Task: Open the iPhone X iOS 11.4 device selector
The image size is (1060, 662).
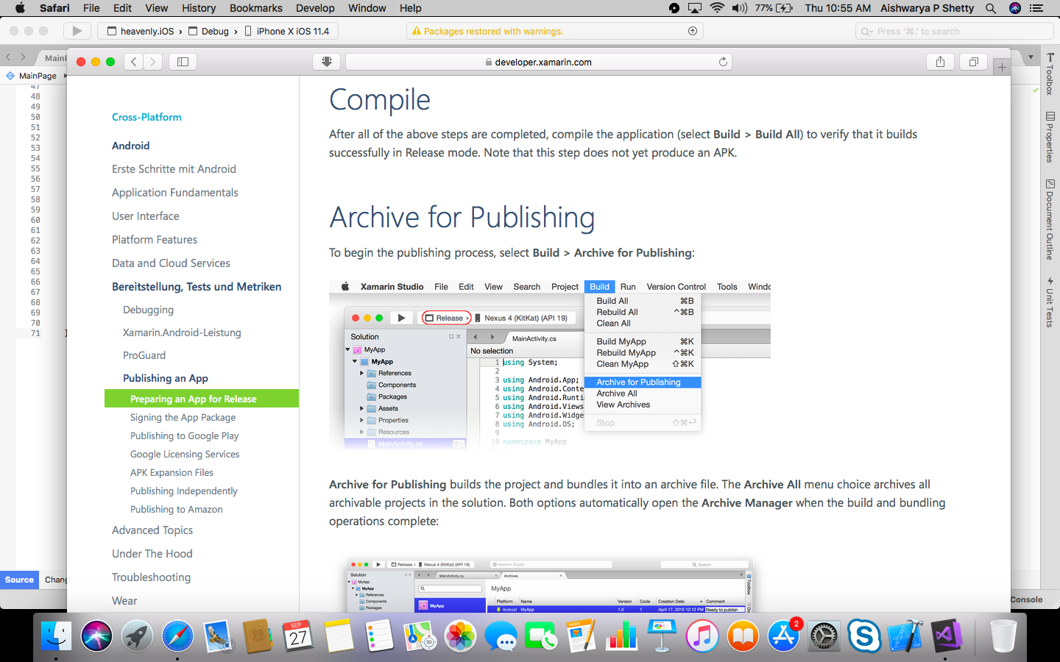Action: pos(287,31)
